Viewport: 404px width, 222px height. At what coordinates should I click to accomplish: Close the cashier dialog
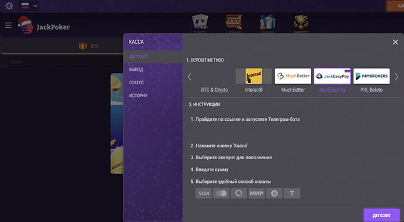395,42
